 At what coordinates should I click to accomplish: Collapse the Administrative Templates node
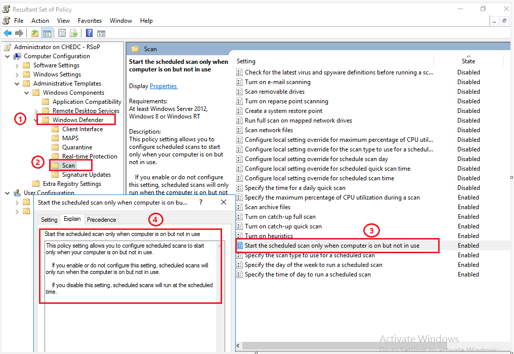pos(17,84)
